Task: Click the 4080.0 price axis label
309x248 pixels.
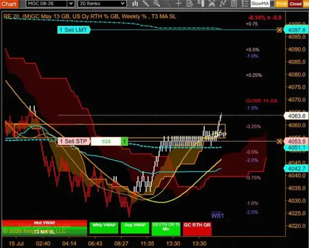Action: pyautogui.click(x=297, y=75)
